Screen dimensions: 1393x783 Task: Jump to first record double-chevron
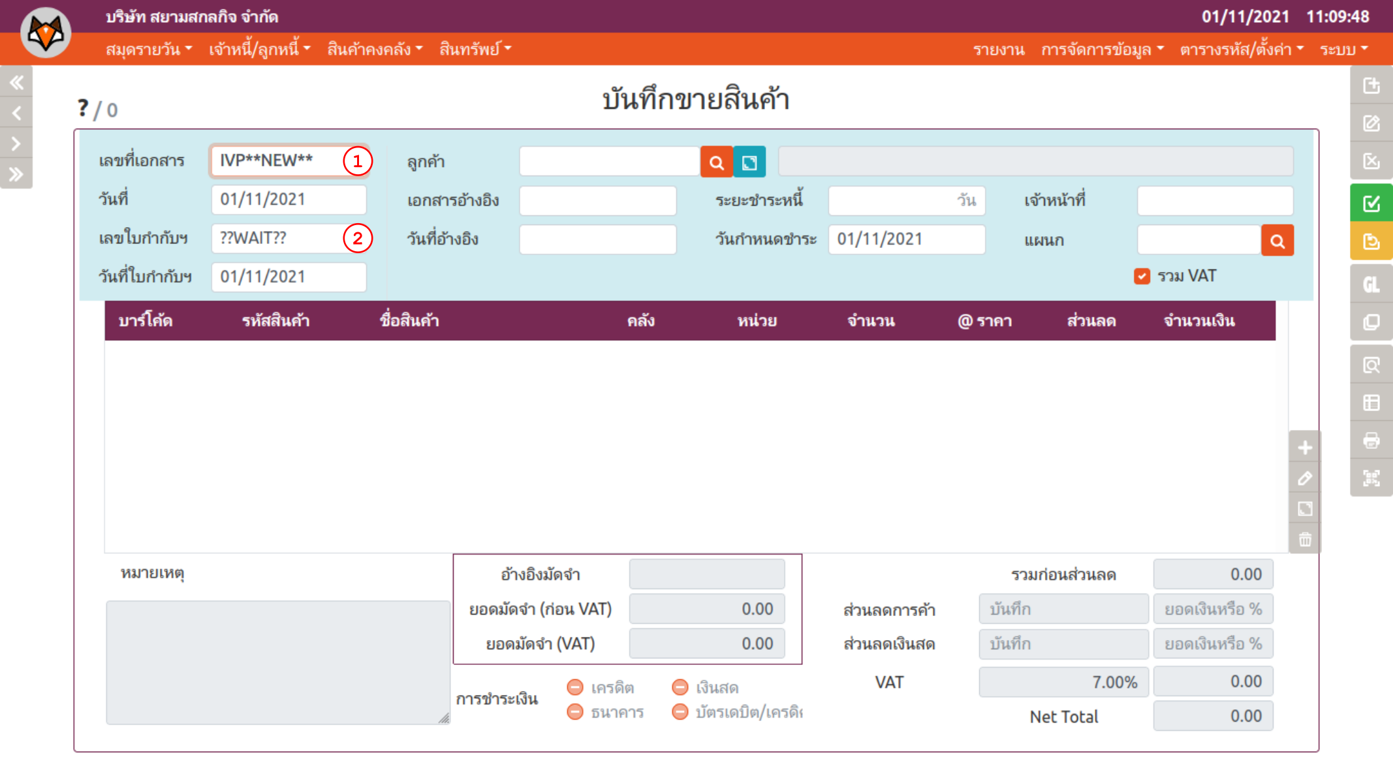(x=16, y=82)
